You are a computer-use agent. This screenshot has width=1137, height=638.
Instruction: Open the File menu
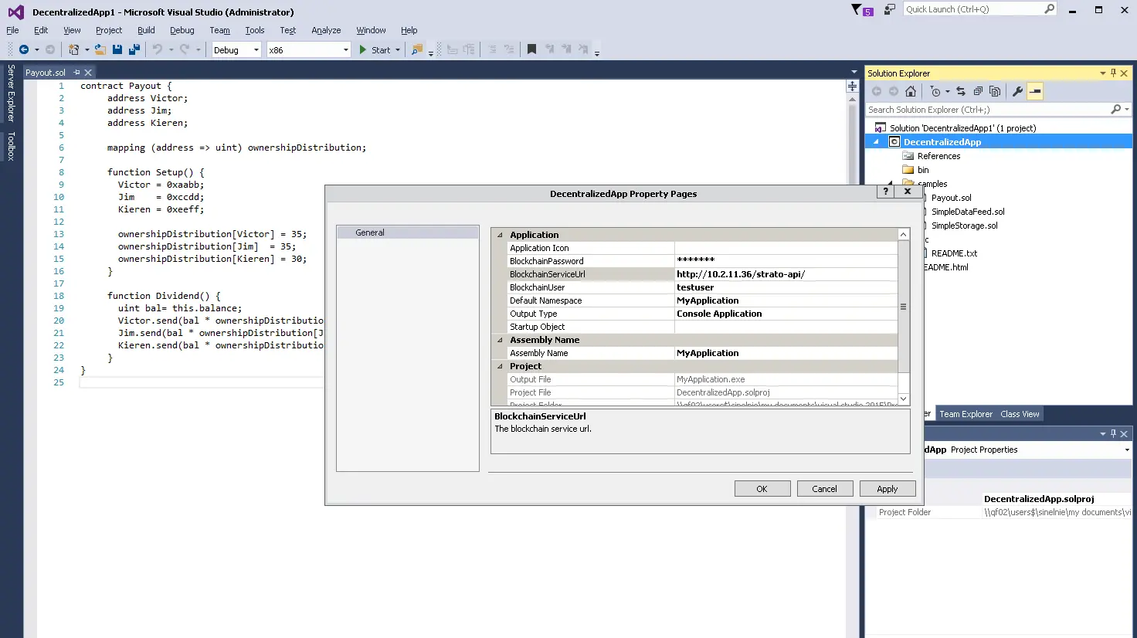pyautogui.click(x=12, y=30)
